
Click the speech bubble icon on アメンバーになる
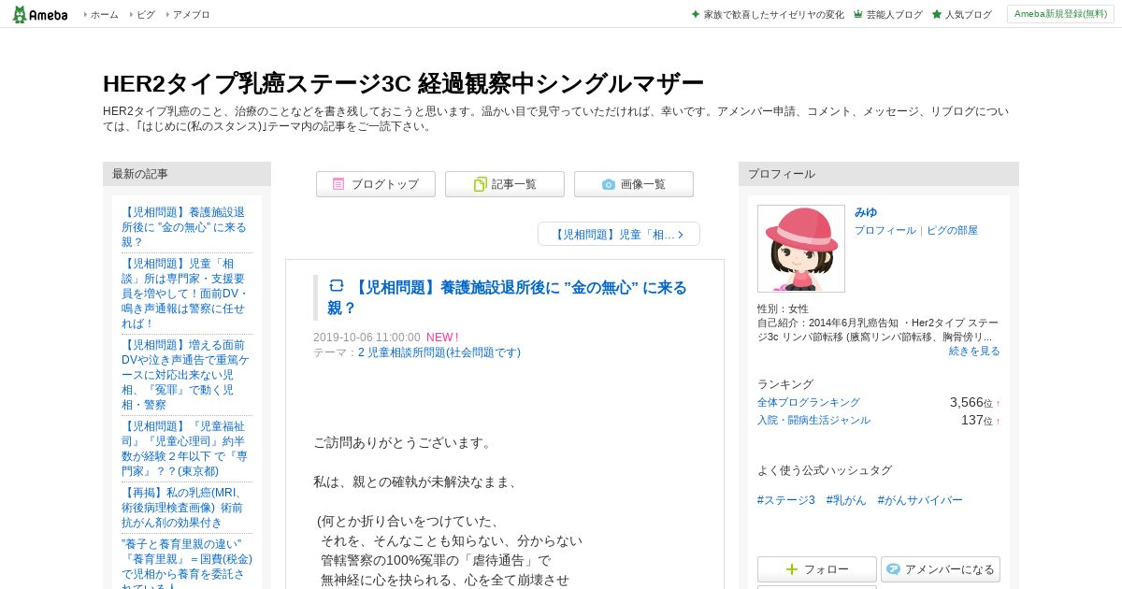click(894, 569)
